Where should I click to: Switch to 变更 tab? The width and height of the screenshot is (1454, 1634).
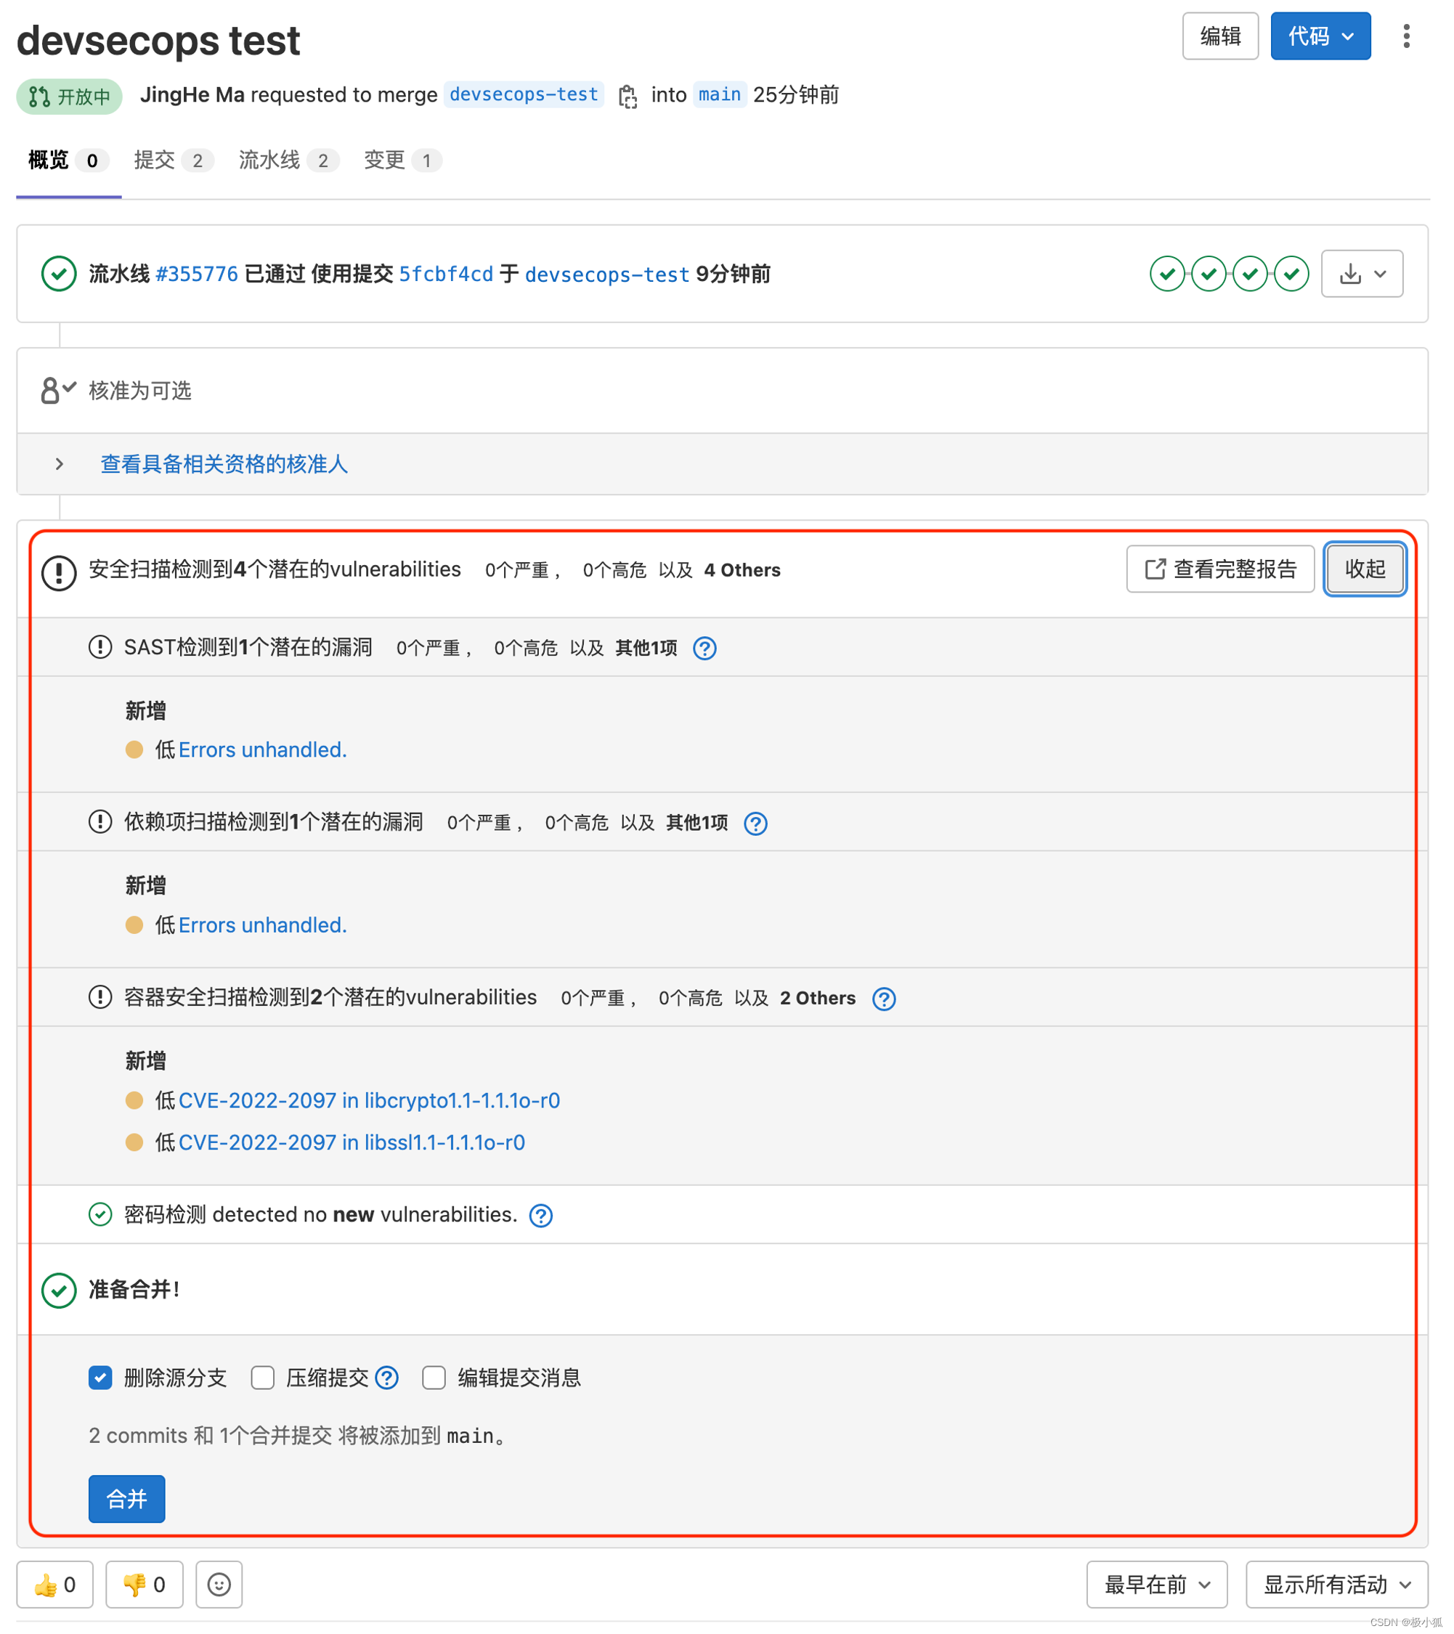pyautogui.click(x=402, y=160)
